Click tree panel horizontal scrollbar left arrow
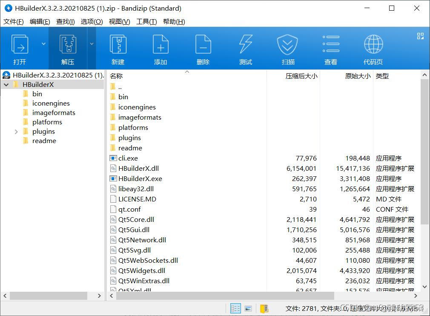430x316 pixels. 5,296
